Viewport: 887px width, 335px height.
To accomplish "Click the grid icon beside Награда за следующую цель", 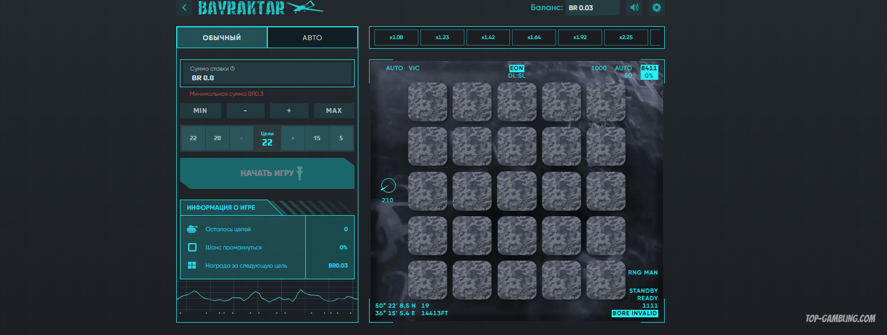I will click(x=192, y=265).
